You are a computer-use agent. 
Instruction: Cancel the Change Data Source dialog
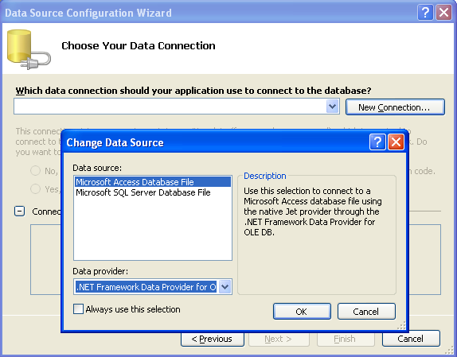[366, 312]
